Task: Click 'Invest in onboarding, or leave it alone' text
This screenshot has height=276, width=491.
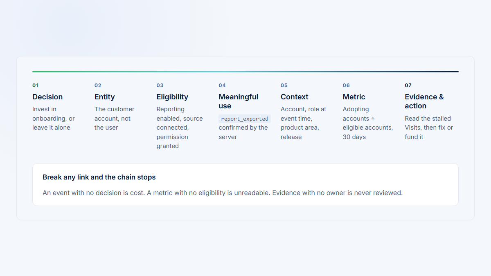Action: pyautogui.click(x=54, y=119)
